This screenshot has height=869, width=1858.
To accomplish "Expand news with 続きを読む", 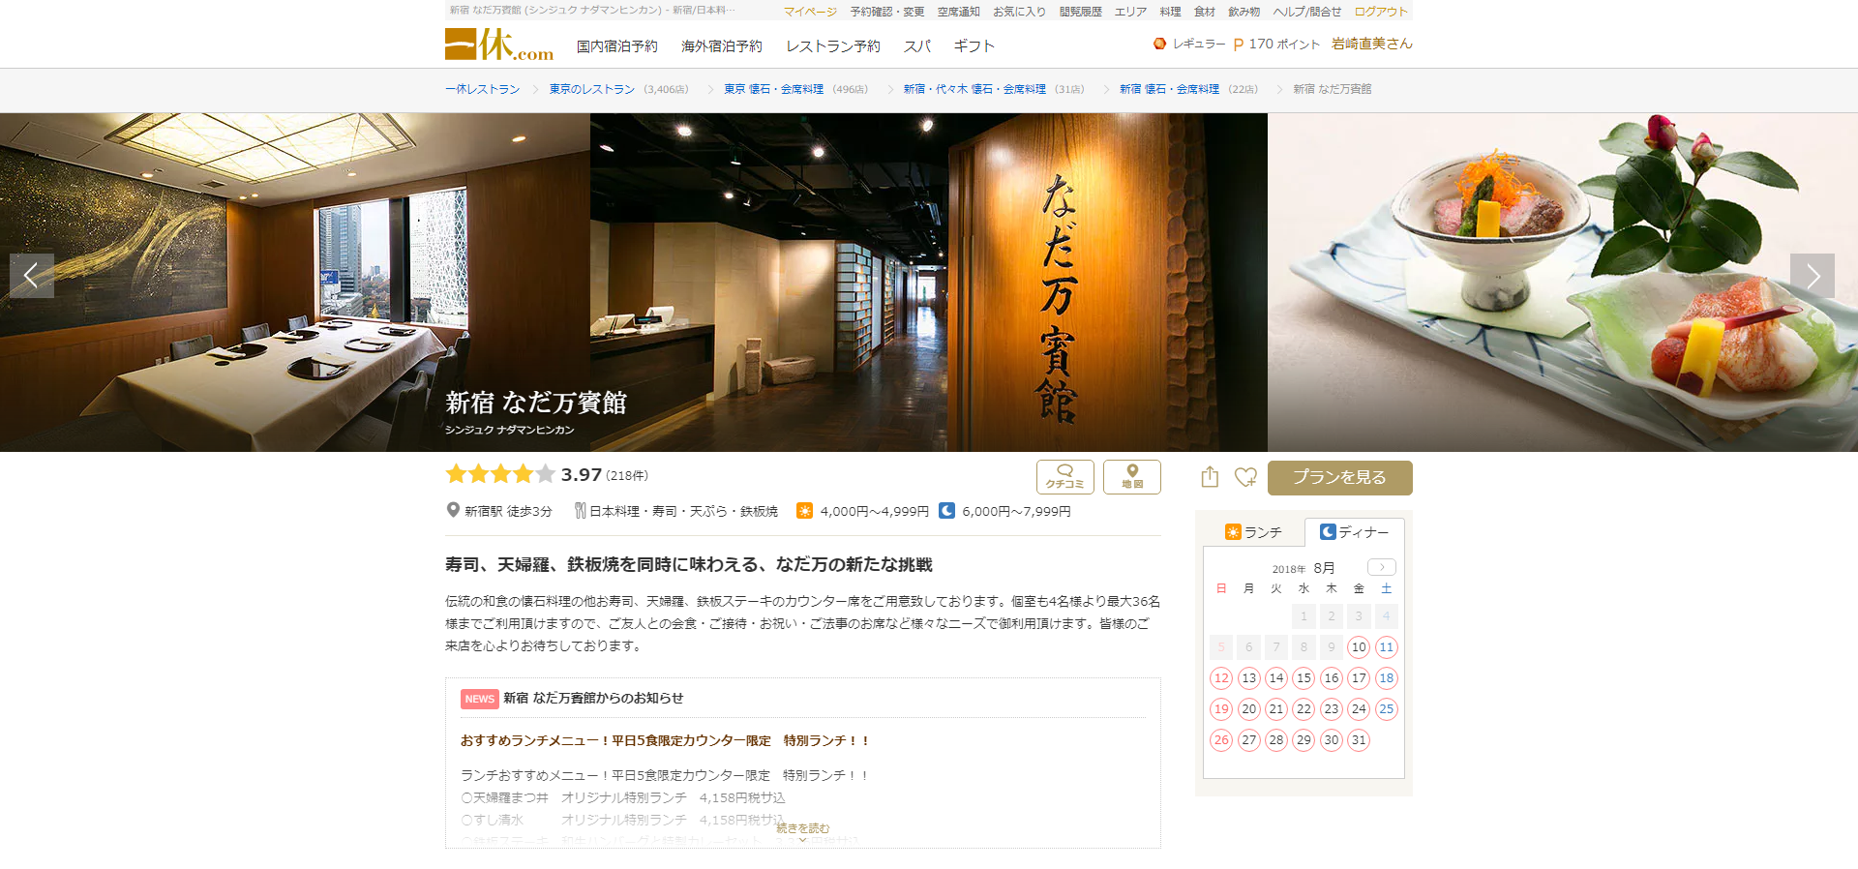I will pos(802,830).
